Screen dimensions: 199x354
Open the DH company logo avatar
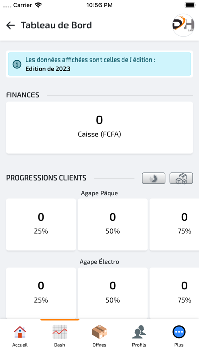(x=183, y=25)
